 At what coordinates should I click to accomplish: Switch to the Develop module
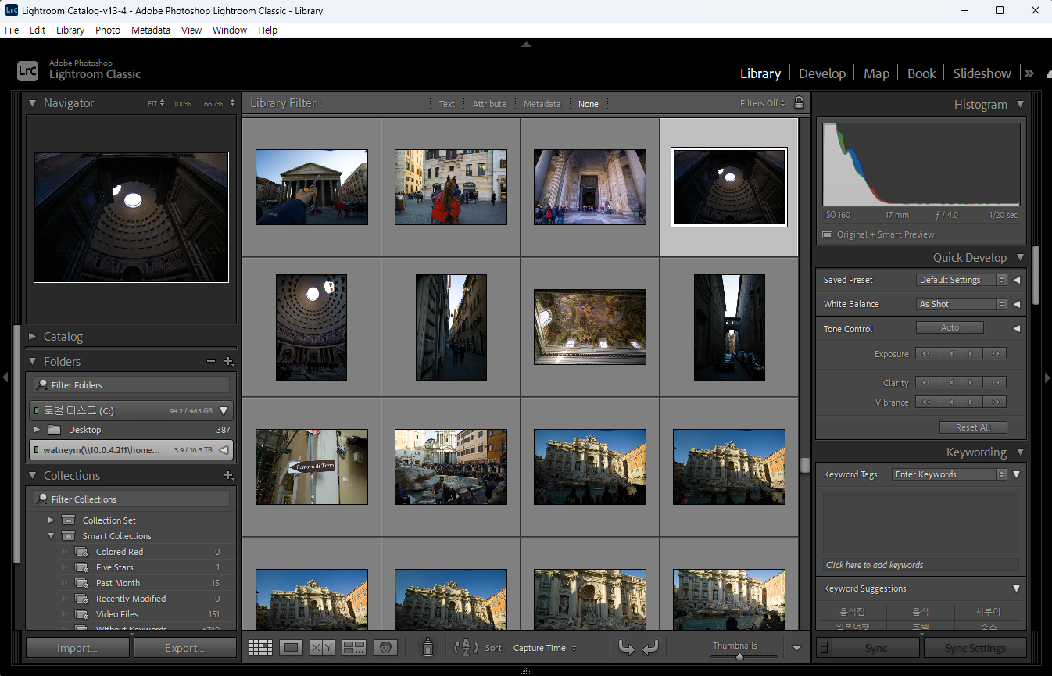pos(821,73)
